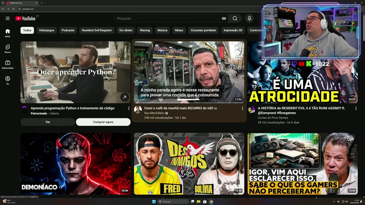Open the IGOR, VIM AQUI ESCLARECER thumbnail

303,164
